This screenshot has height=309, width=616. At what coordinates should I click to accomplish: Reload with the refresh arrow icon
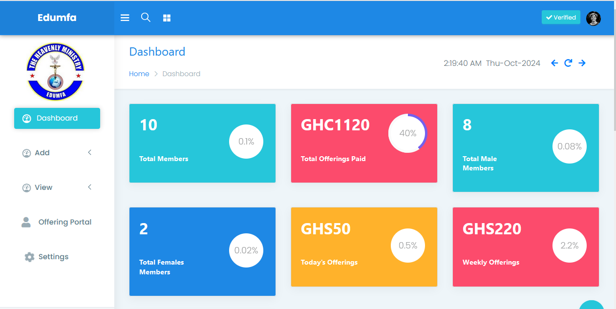(568, 63)
